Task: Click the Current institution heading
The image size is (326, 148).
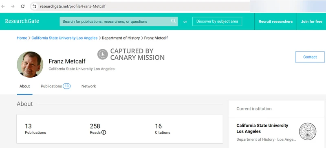Action: coord(254,109)
